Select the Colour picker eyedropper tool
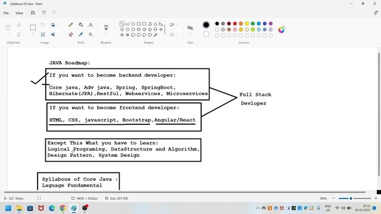 [x=81, y=34]
